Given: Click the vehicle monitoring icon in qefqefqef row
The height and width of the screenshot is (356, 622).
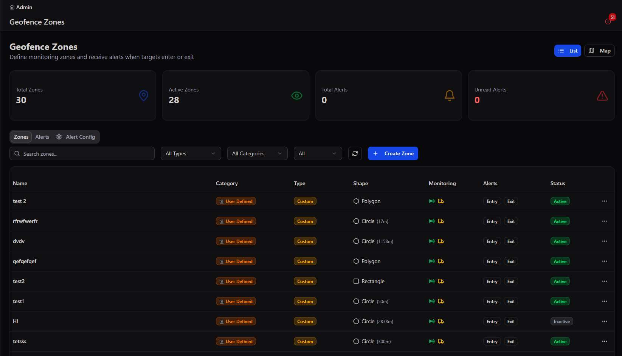Looking at the screenshot, I should pos(441,261).
